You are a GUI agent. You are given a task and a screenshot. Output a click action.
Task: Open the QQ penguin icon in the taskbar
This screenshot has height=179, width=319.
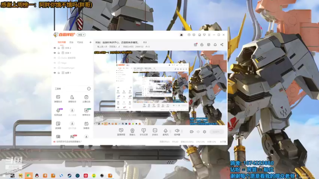point(37,175)
